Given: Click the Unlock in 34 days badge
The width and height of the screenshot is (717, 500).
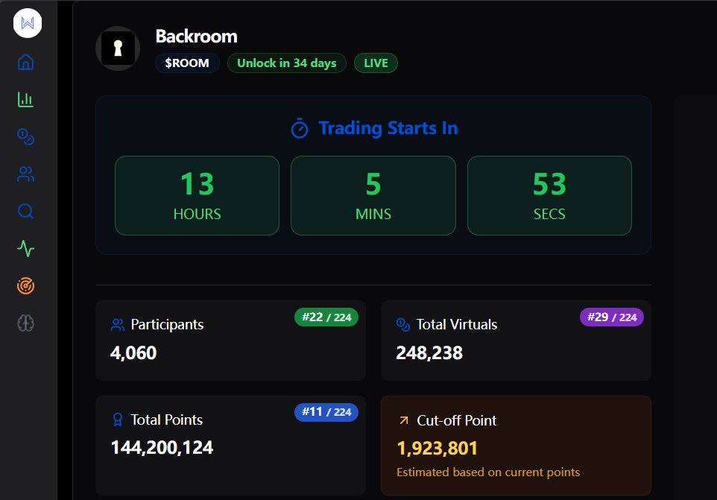Looking at the screenshot, I should pyautogui.click(x=287, y=63).
